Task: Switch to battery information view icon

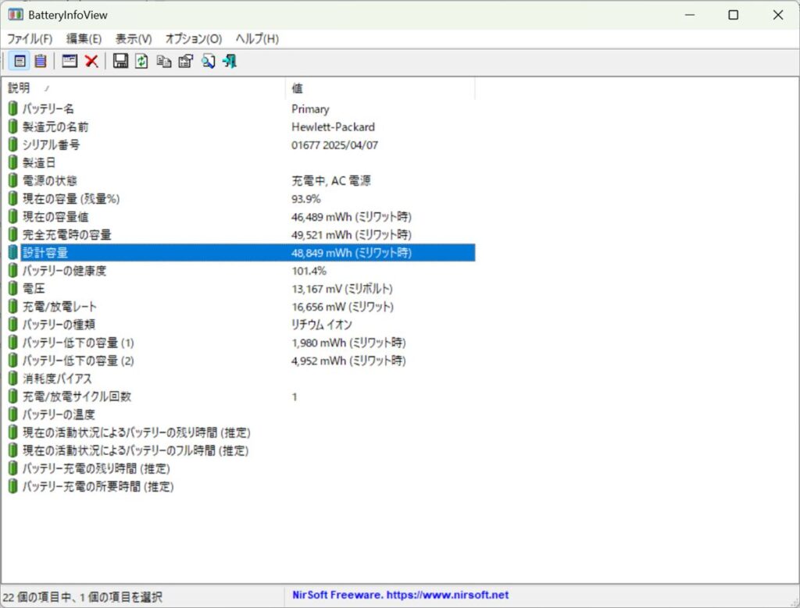Action: click(x=20, y=61)
